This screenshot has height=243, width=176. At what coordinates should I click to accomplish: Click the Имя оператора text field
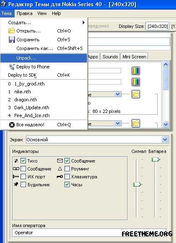click(x=89, y=233)
